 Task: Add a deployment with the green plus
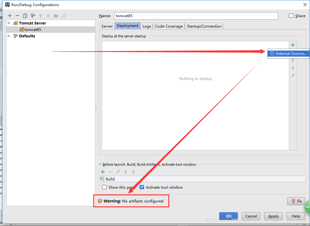tap(293, 45)
